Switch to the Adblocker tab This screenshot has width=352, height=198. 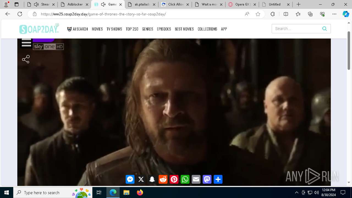click(x=74, y=4)
